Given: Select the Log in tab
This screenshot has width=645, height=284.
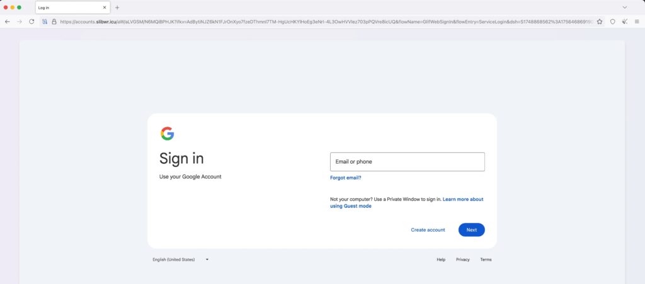Looking at the screenshot, I should pyautogui.click(x=73, y=8).
